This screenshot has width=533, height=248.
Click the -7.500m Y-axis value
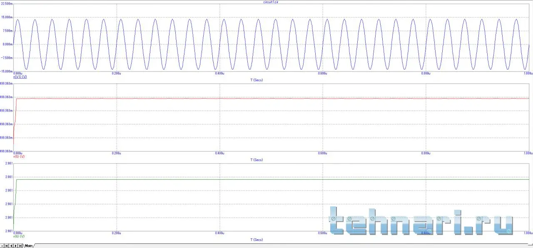click(7, 58)
